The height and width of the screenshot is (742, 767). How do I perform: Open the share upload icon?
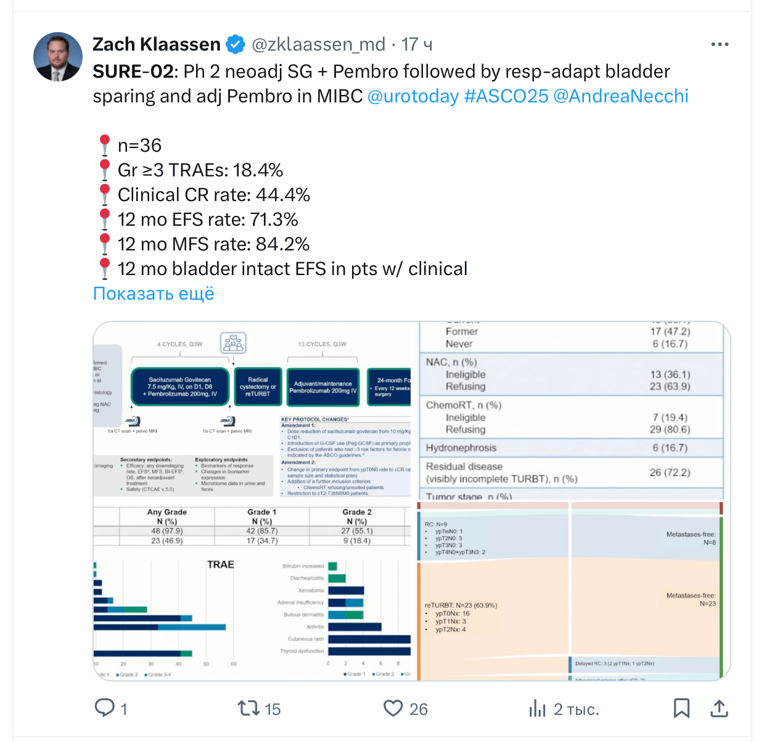pyautogui.click(x=719, y=708)
